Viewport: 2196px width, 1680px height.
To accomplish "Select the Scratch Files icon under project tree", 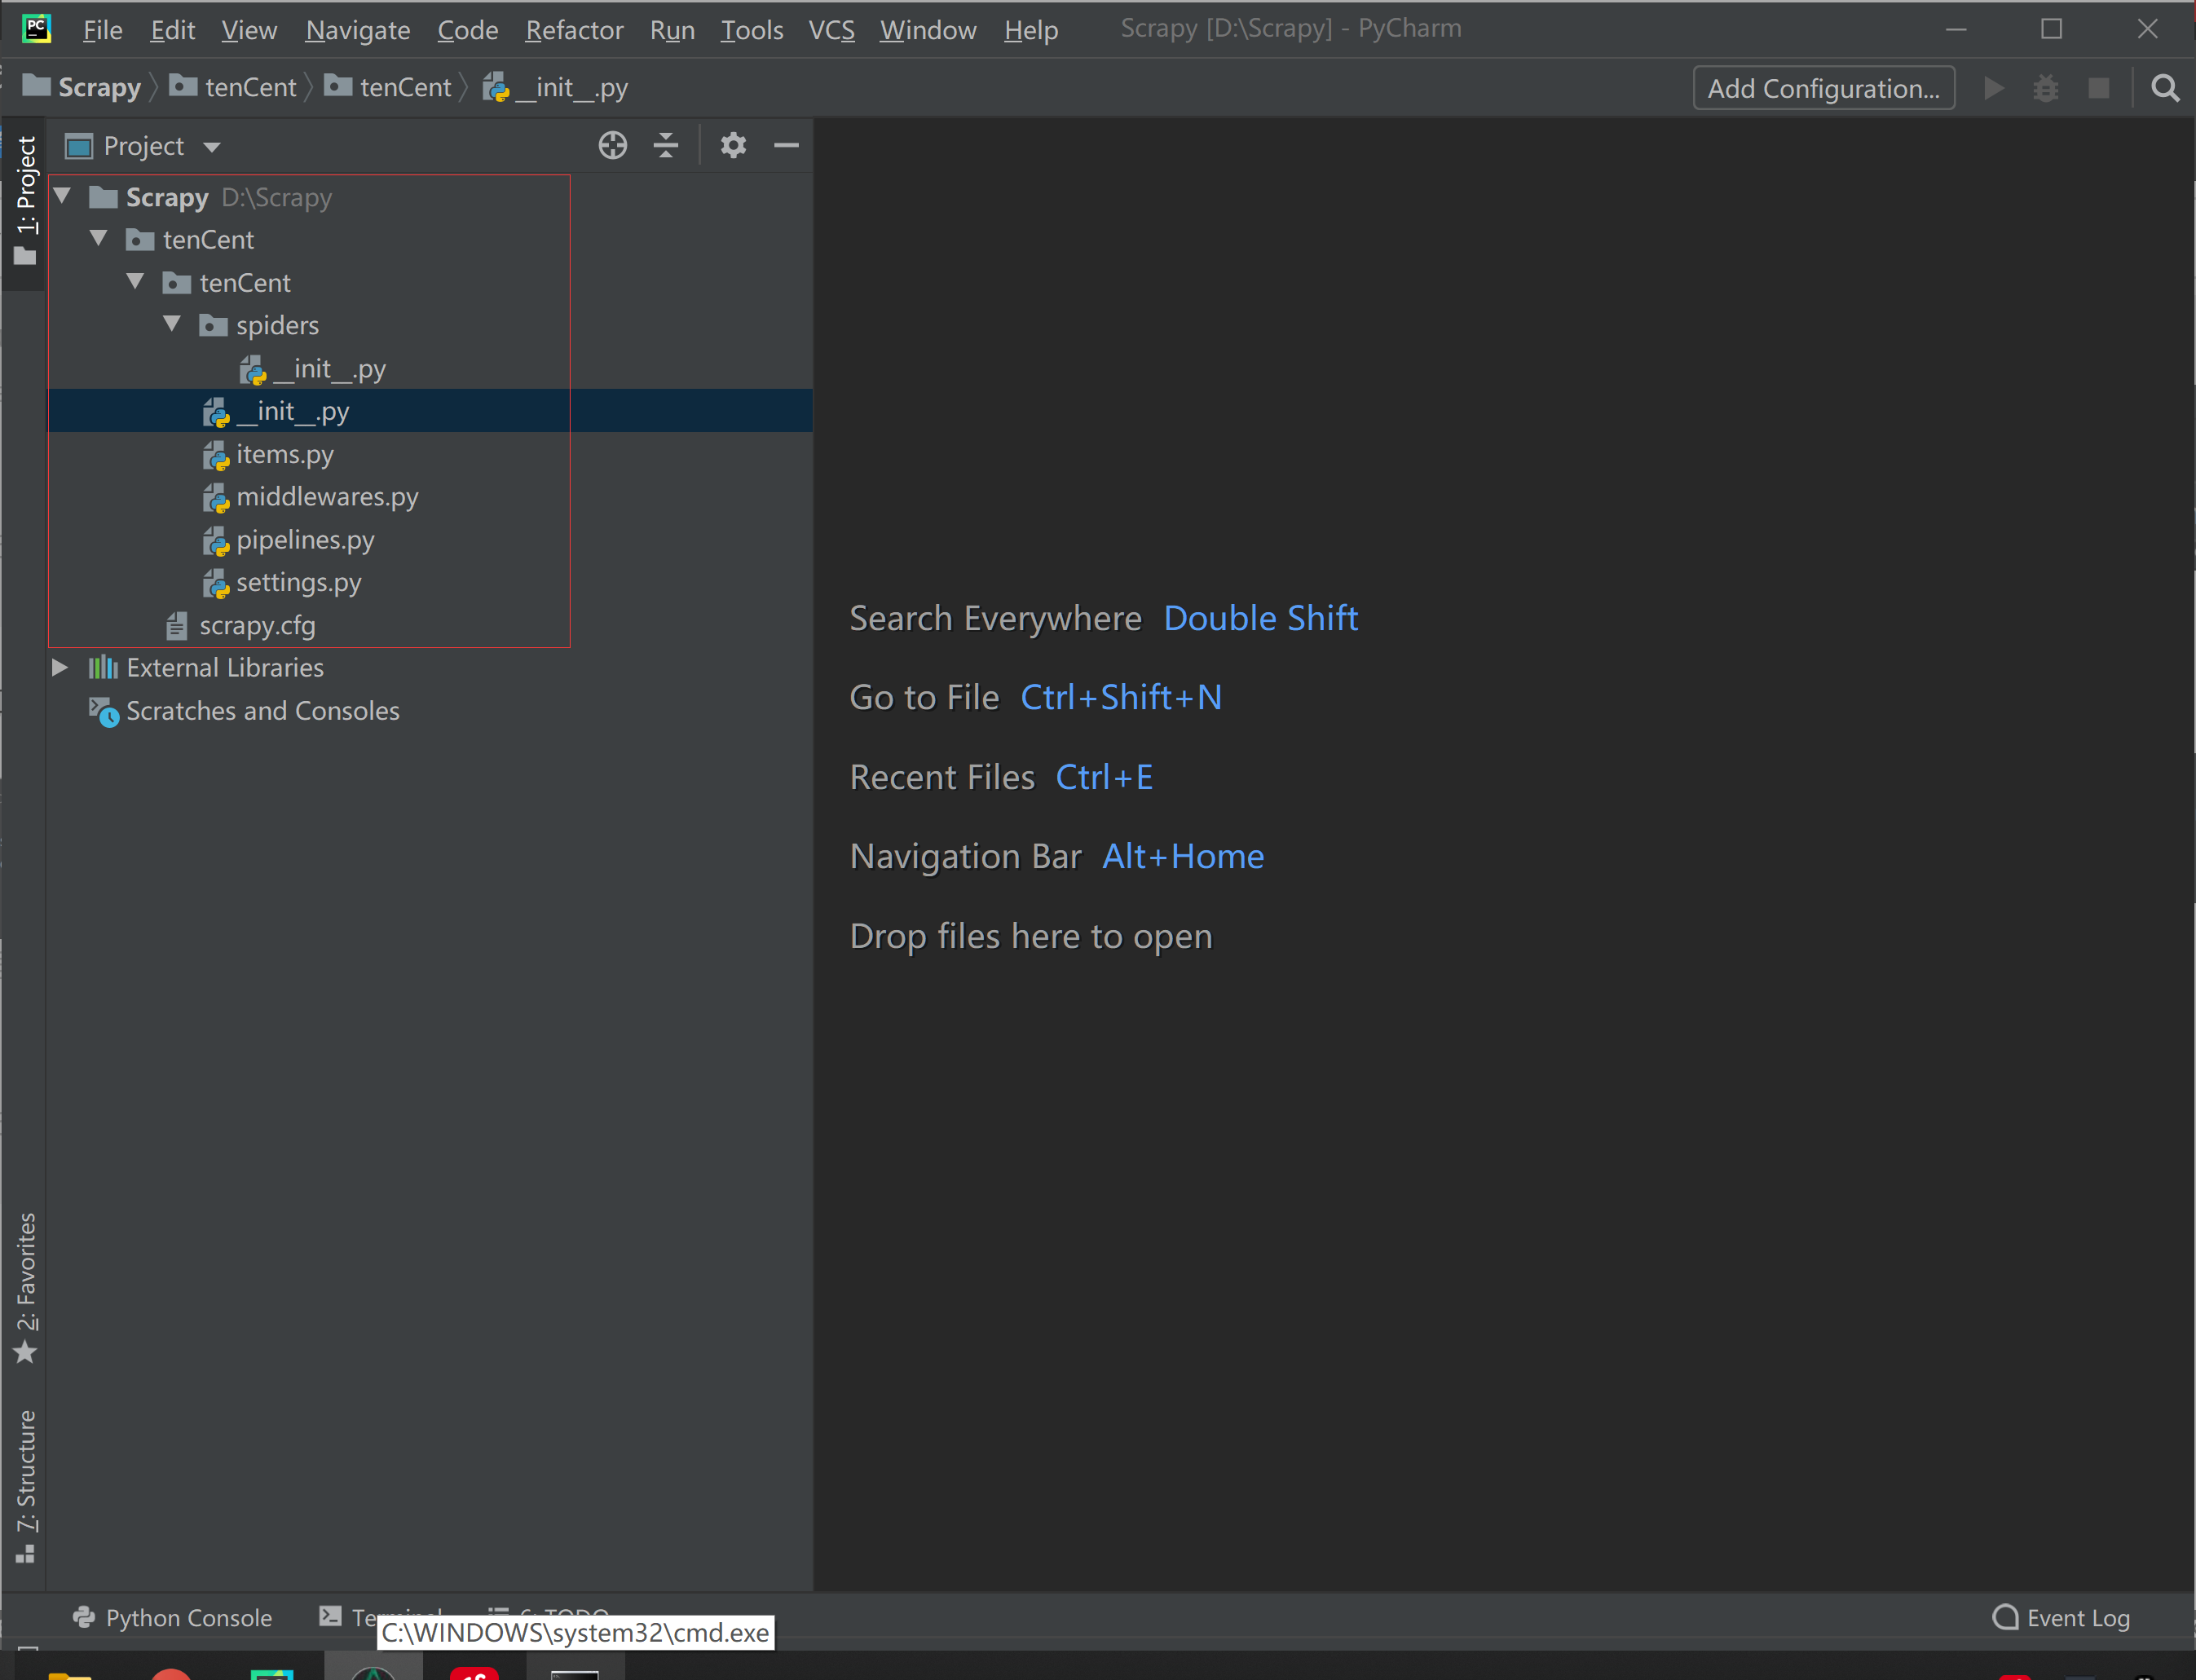I will tap(104, 711).
